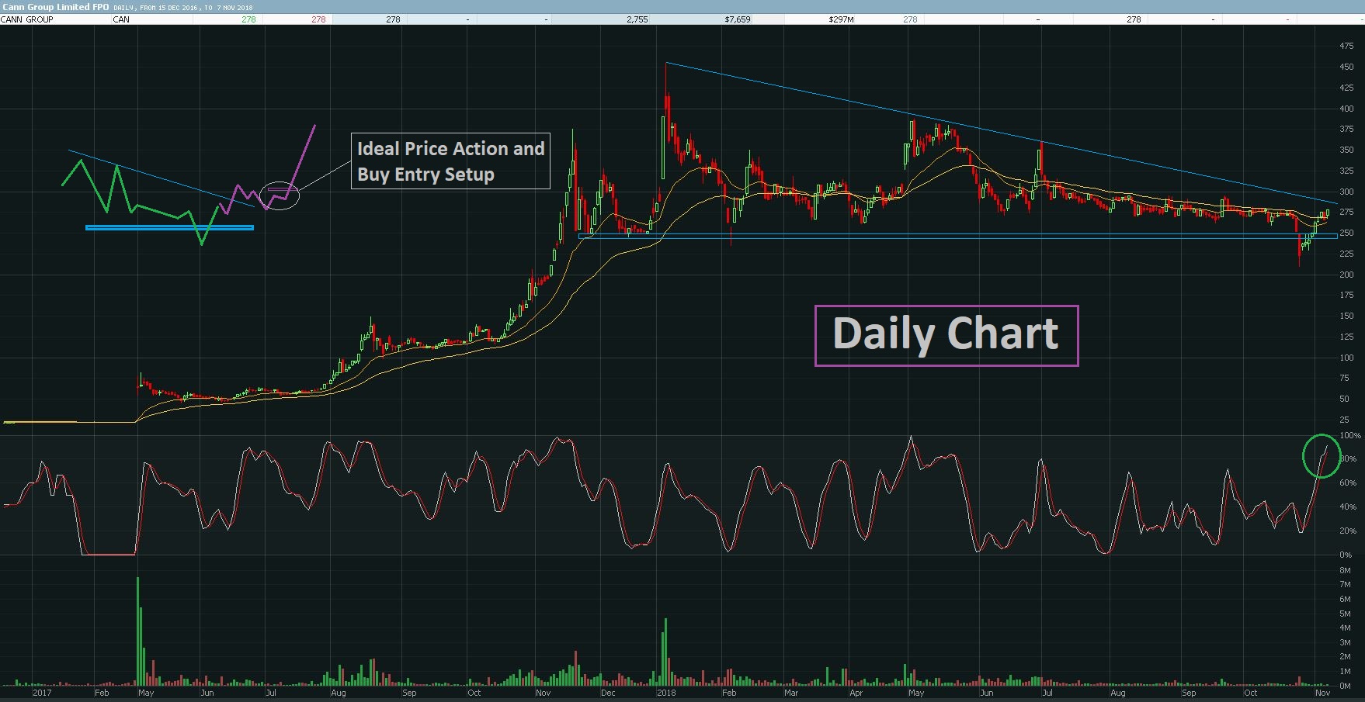Click the 2018 label on time axis
This screenshot has width=1365, height=702.
(x=666, y=693)
